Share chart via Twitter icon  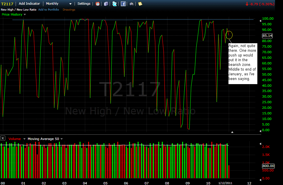(114, 4)
